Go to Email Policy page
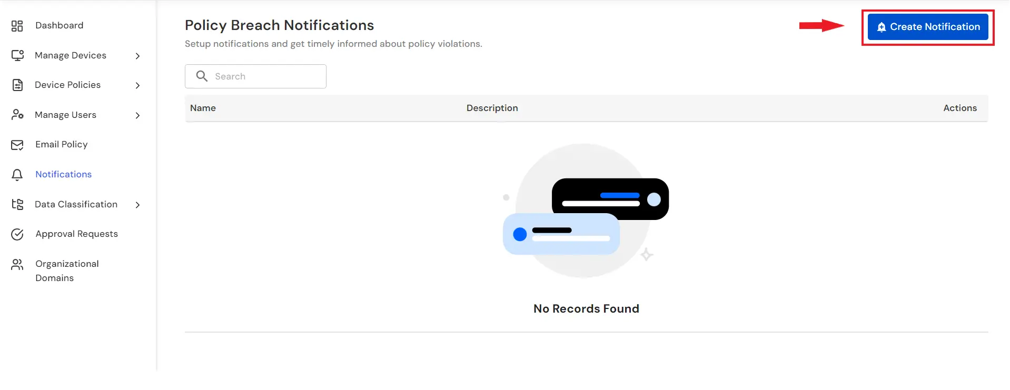Viewport: 1010px width, 390px height. coord(62,144)
